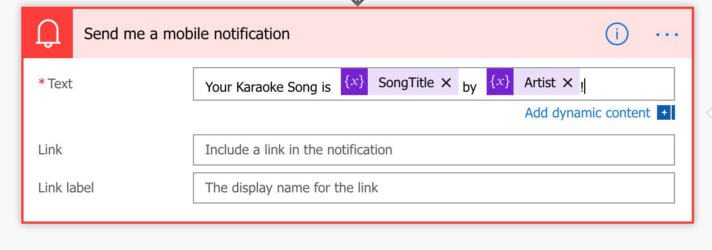Open the Add dynamic content link
This screenshot has width=712, height=250.
pyautogui.click(x=588, y=113)
